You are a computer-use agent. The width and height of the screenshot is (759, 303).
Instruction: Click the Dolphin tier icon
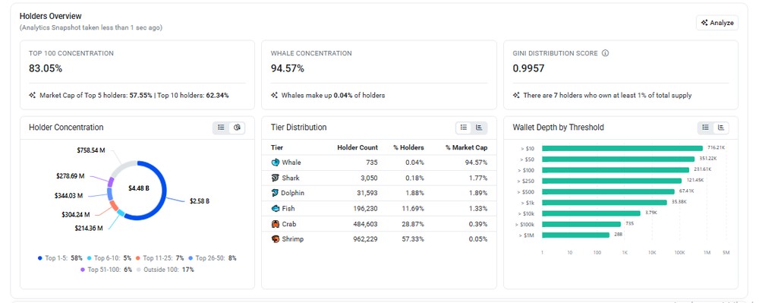click(x=275, y=193)
